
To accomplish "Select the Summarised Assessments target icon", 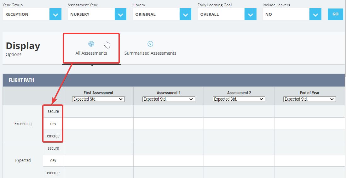I will click(150, 44).
